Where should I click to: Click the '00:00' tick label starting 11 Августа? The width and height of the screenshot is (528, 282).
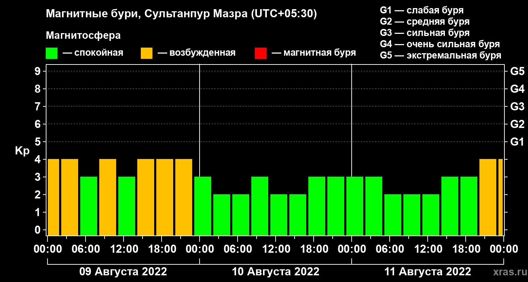pyautogui.click(x=352, y=249)
